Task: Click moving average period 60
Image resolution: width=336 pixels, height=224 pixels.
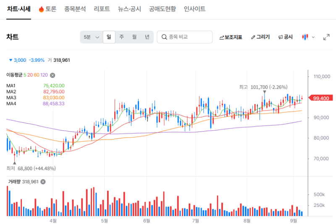Action: pyautogui.click(x=37, y=75)
